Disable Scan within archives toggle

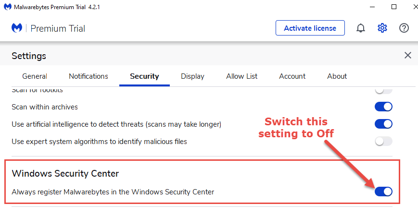pos(383,107)
